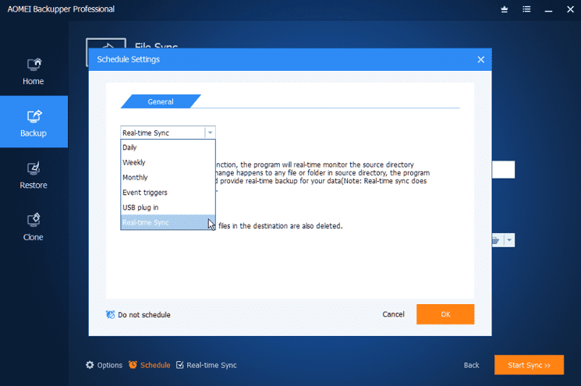Click Cancel in Schedule Settings dialog

pos(393,314)
